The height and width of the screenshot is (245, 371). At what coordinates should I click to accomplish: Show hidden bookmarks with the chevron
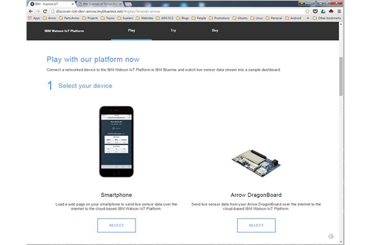308,18
